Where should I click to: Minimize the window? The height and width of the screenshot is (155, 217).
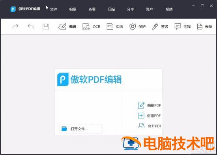pyautogui.click(x=194, y=6)
